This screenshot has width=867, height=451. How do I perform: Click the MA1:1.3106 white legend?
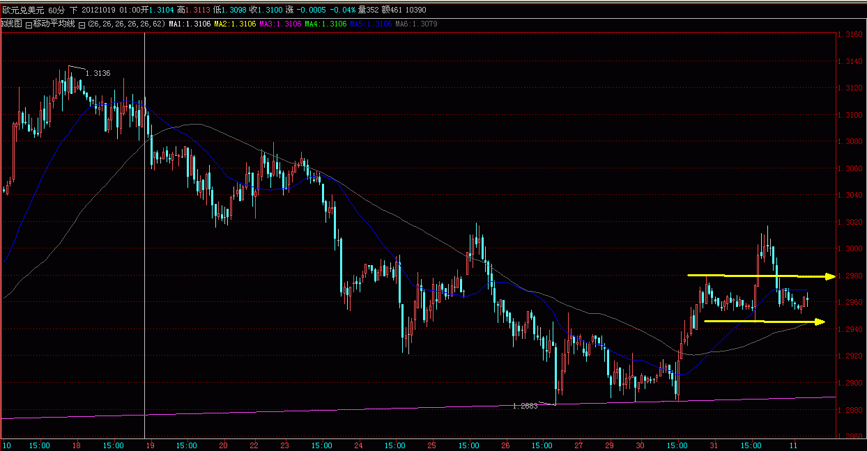(x=190, y=24)
